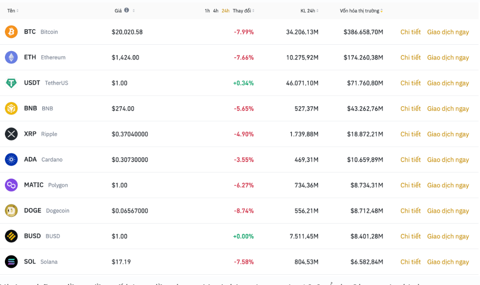Click volume value 7.511,45M
Image resolution: width=480 pixels, height=285 pixels.
coord(304,236)
